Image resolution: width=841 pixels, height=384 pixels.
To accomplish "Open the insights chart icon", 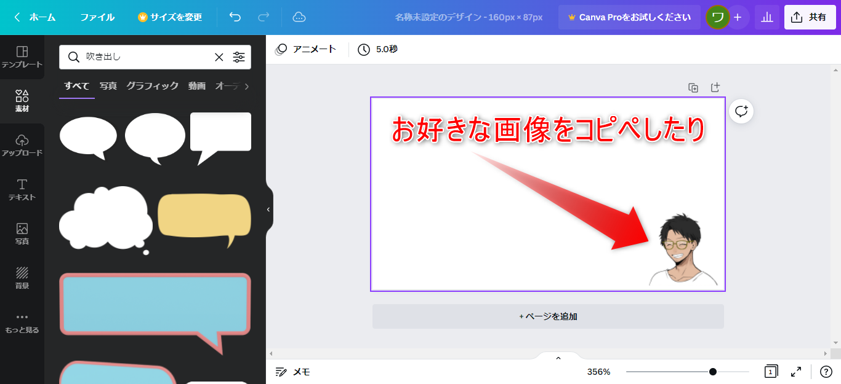I will (x=767, y=17).
